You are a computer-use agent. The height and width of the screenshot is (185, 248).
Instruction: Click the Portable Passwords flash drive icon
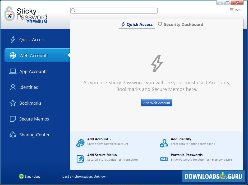(164, 159)
